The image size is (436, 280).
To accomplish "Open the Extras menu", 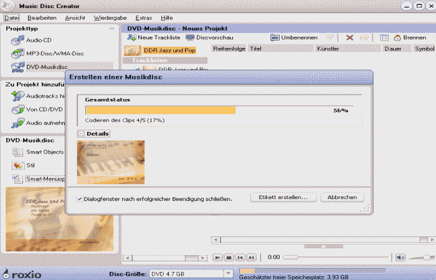I will point(144,17).
